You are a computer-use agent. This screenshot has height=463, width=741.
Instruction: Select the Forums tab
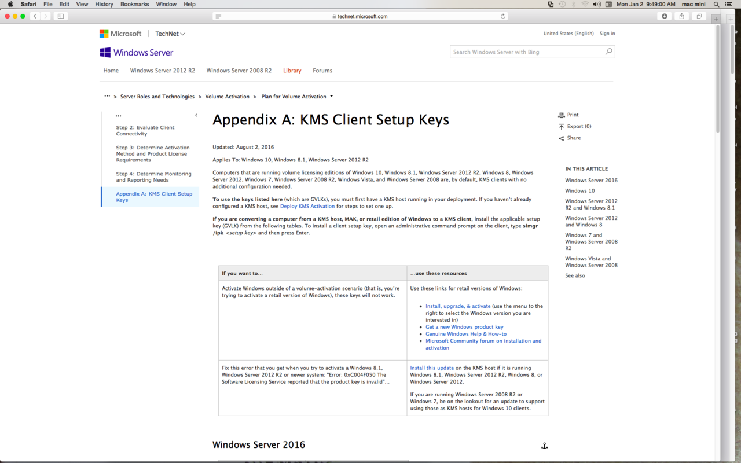[322, 71]
